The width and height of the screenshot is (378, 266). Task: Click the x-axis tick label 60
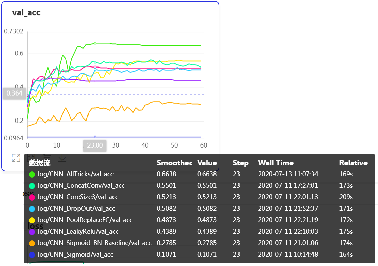point(204,145)
